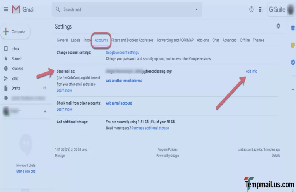
Task: Click the settings gear icon
Action: [278, 26]
